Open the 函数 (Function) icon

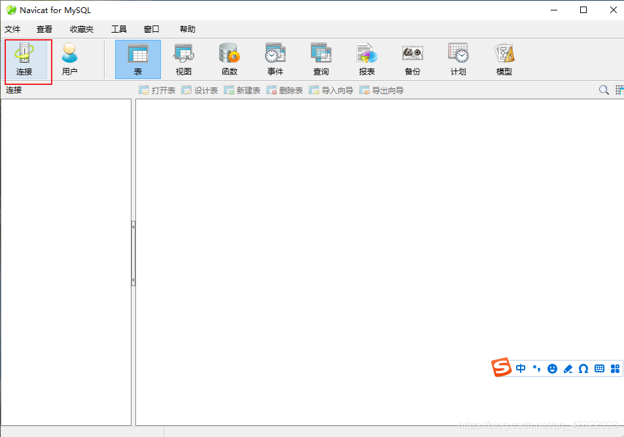tap(230, 59)
